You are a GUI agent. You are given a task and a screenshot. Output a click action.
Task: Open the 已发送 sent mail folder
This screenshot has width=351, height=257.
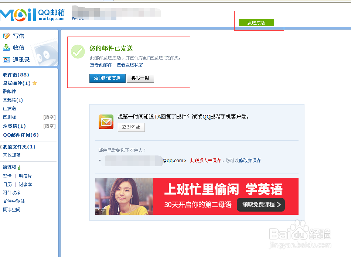pyautogui.click(x=9, y=108)
